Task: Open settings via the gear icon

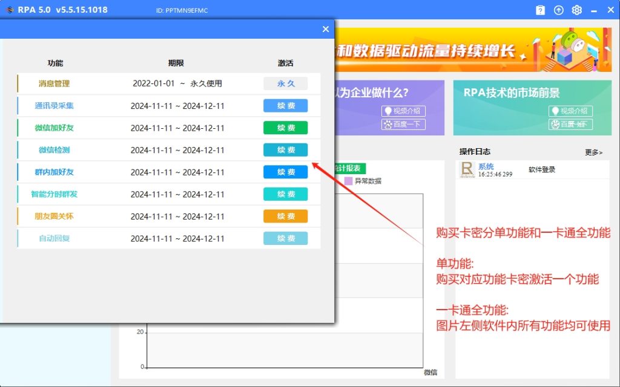Action: tap(576, 10)
